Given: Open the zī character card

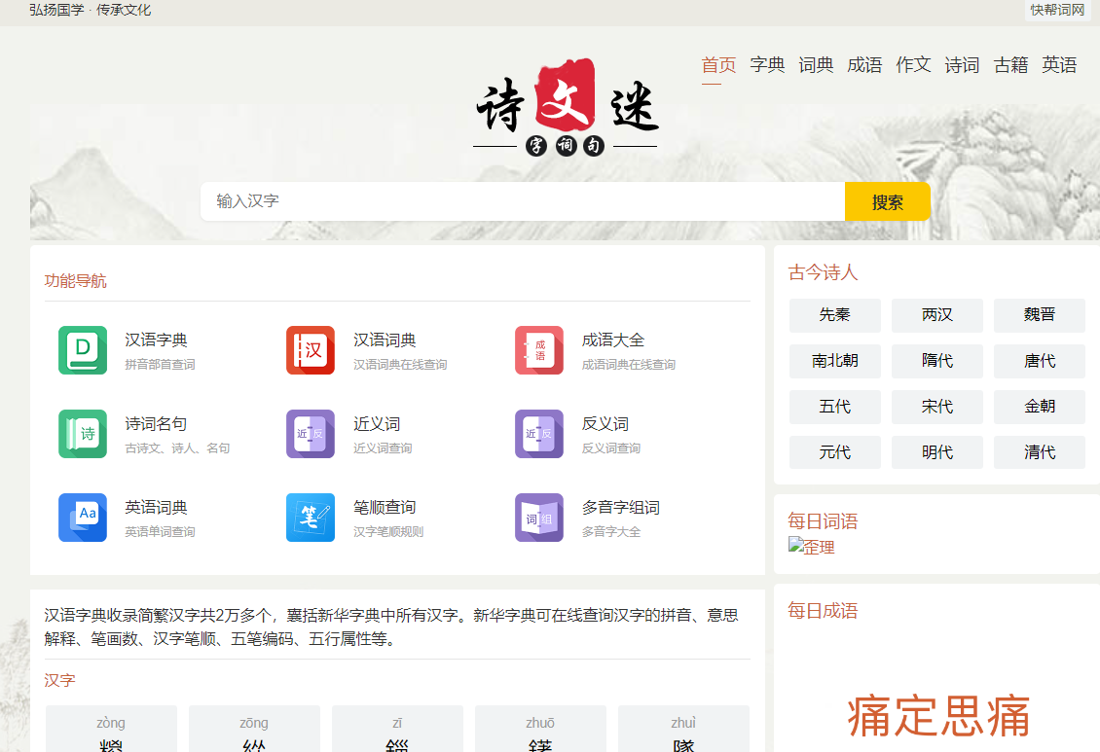Looking at the screenshot, I should click(397, 729).
